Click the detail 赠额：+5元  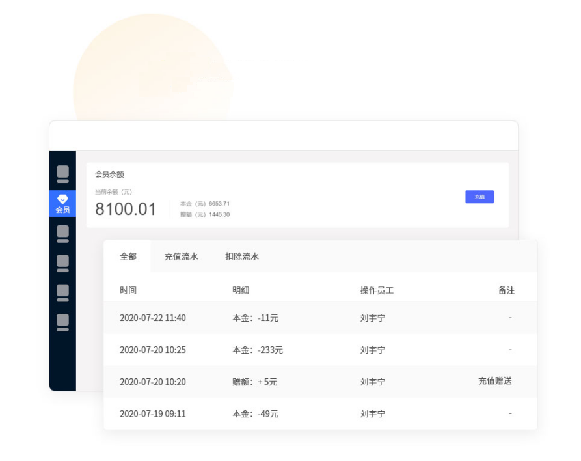click(255, 382)
